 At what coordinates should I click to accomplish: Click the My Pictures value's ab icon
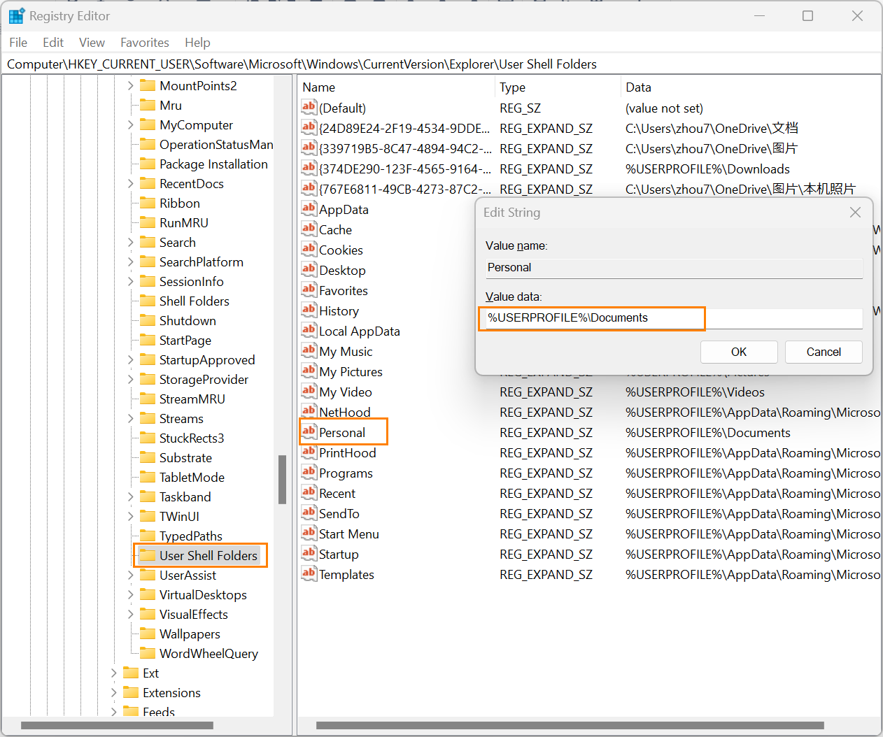point(309,371)
